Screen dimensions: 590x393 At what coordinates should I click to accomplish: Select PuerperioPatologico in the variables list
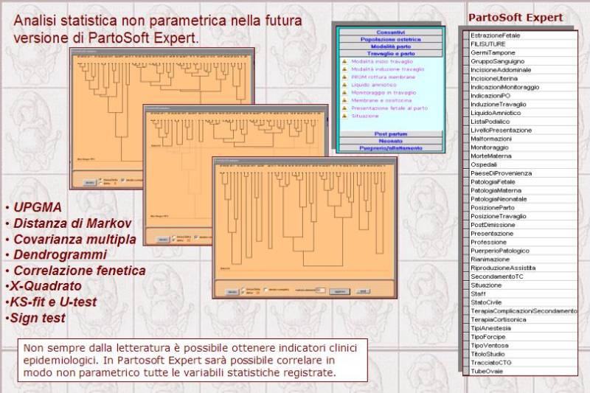pyautogui.click(x=524, y=251)
